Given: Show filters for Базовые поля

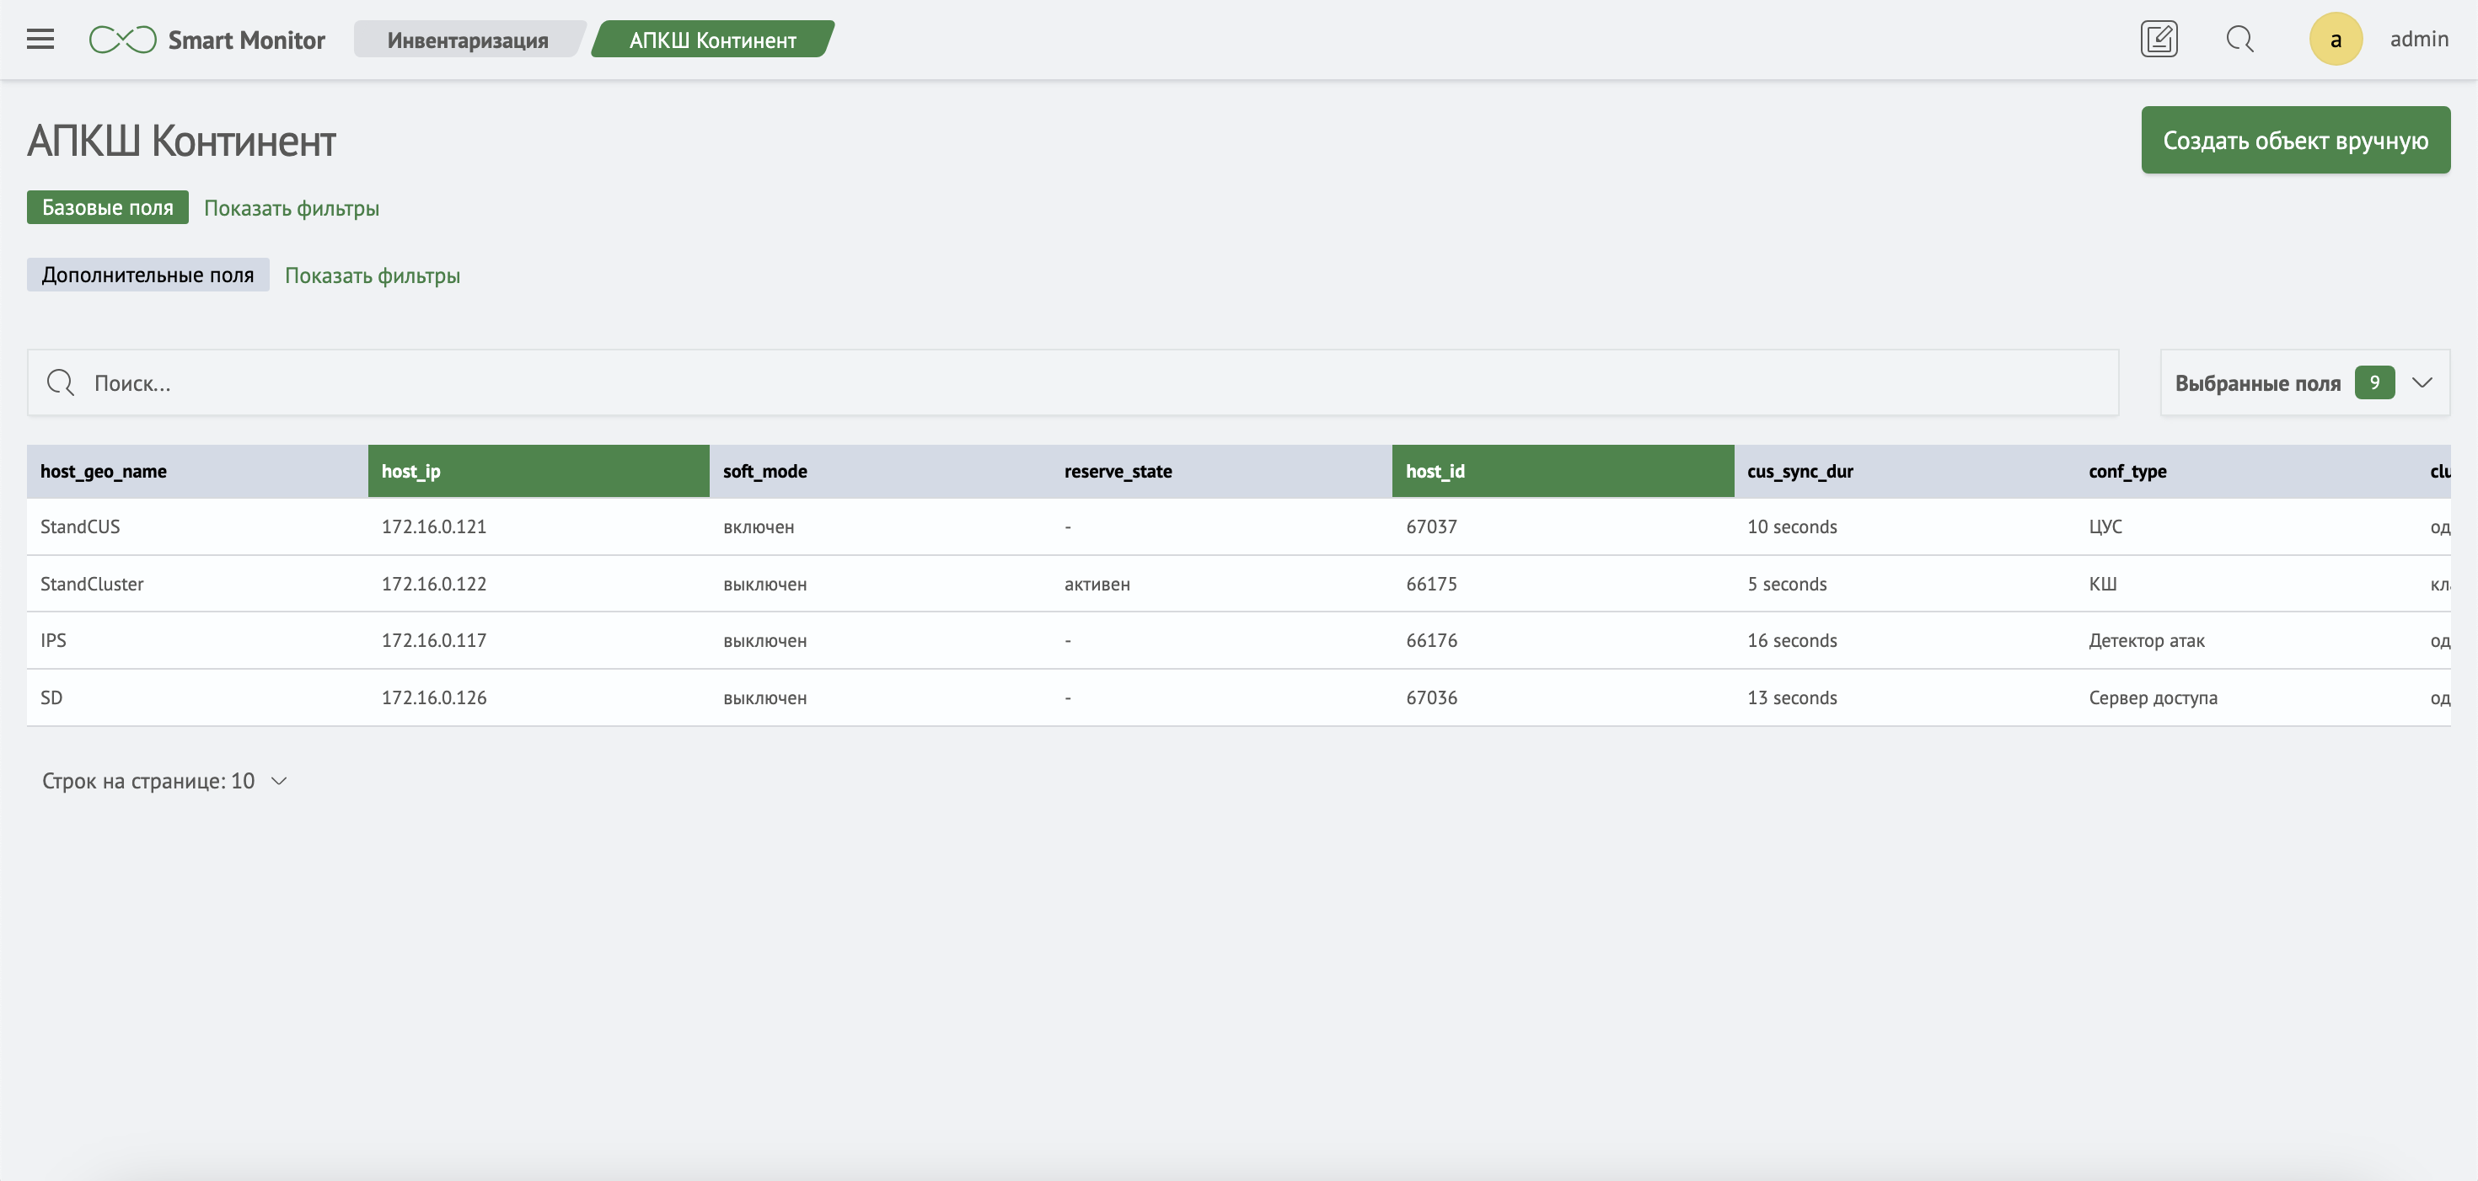Looking at the screenshot, I should (x=292, y=209).
